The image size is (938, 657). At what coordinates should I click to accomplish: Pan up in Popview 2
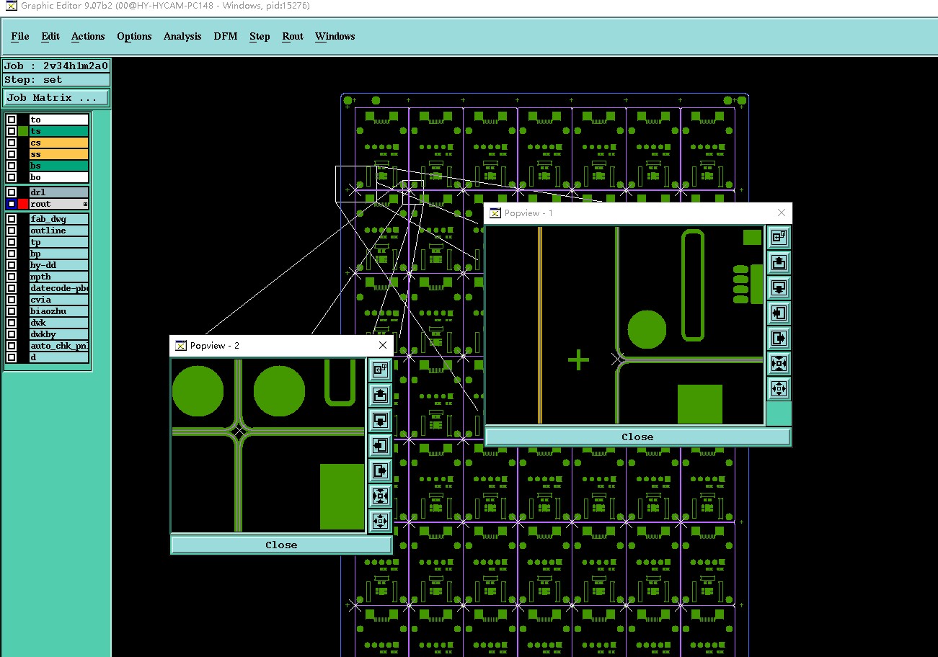pos(380,395)
